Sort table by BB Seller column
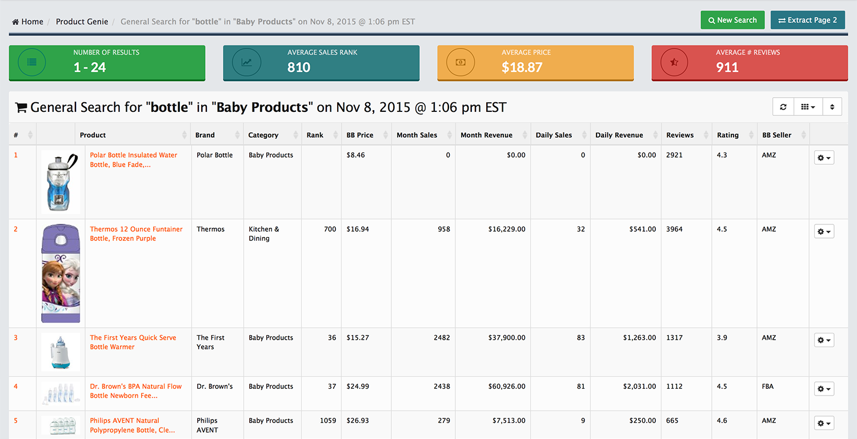The height and width of the screenshot is (439, 857). pyautogui.click(x=783, y=135)
